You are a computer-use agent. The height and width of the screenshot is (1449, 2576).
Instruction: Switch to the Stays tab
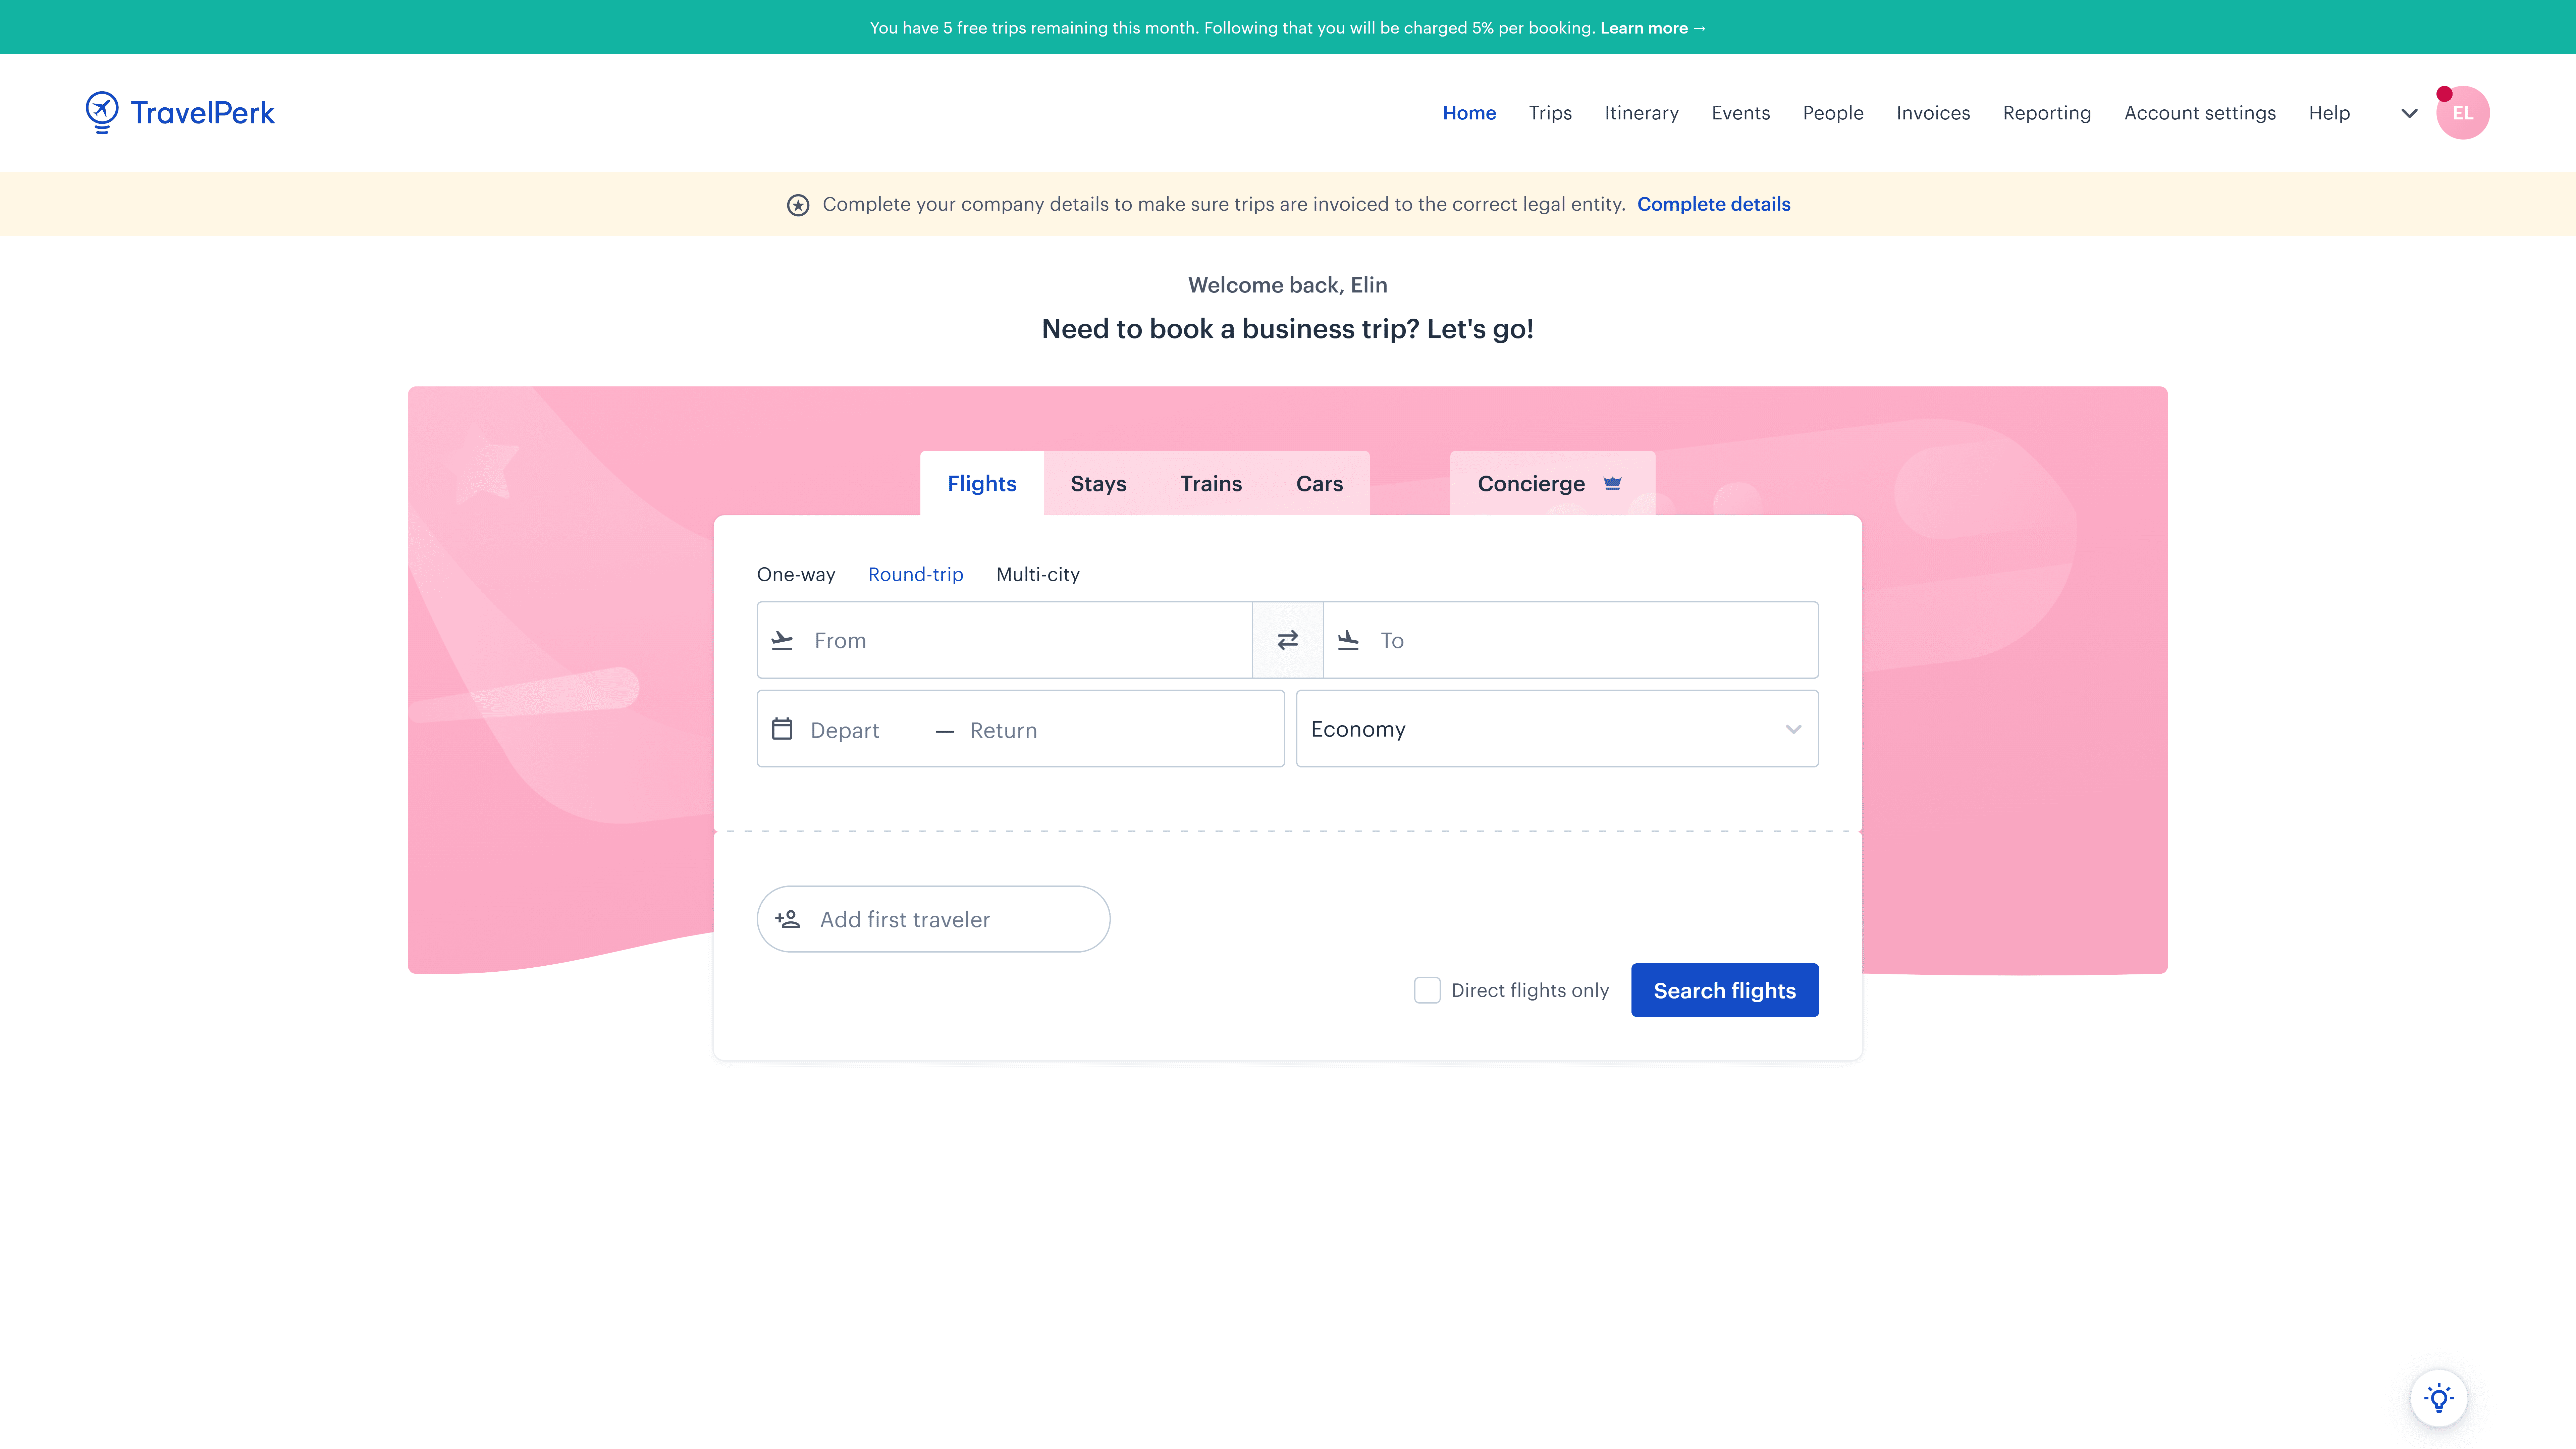(x=1098, y=483)
